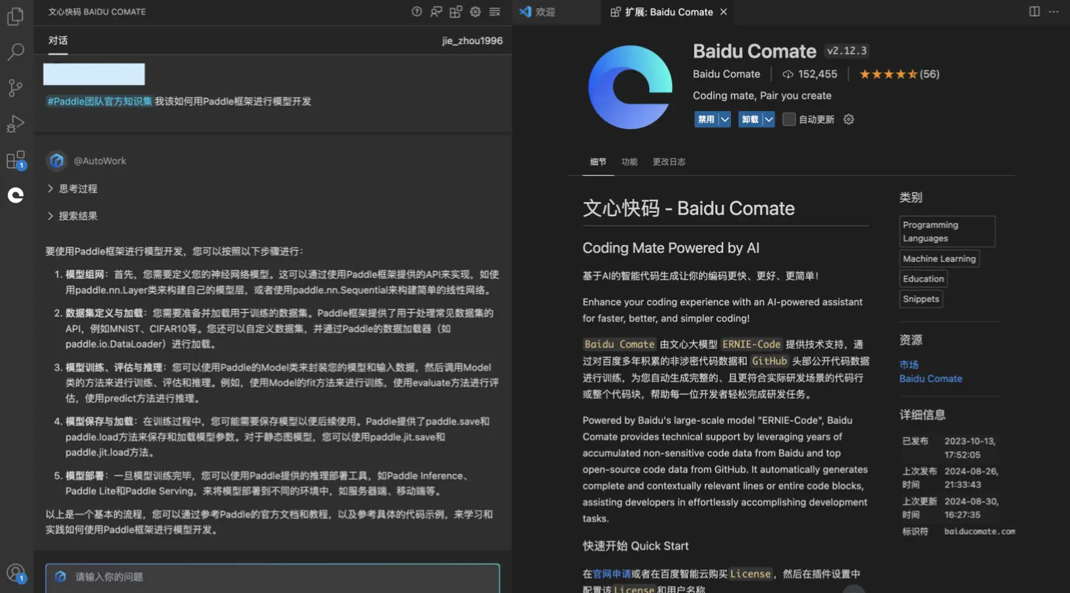This screenshot has width=1070, height=593.
Task: Switch to the 功能 tab
Action: [x=630, y=161]
